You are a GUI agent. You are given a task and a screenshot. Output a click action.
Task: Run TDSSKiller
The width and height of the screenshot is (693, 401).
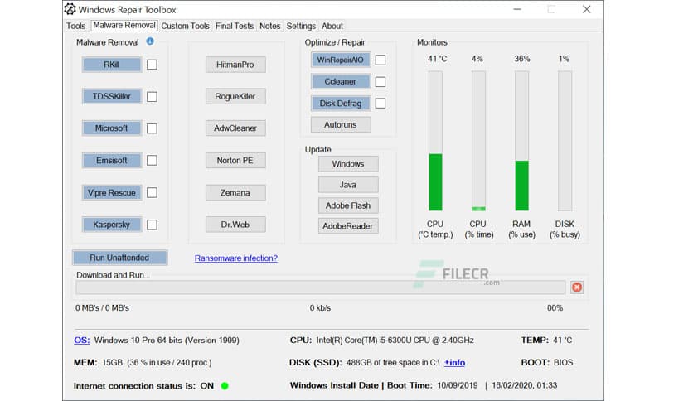point(111,96)
